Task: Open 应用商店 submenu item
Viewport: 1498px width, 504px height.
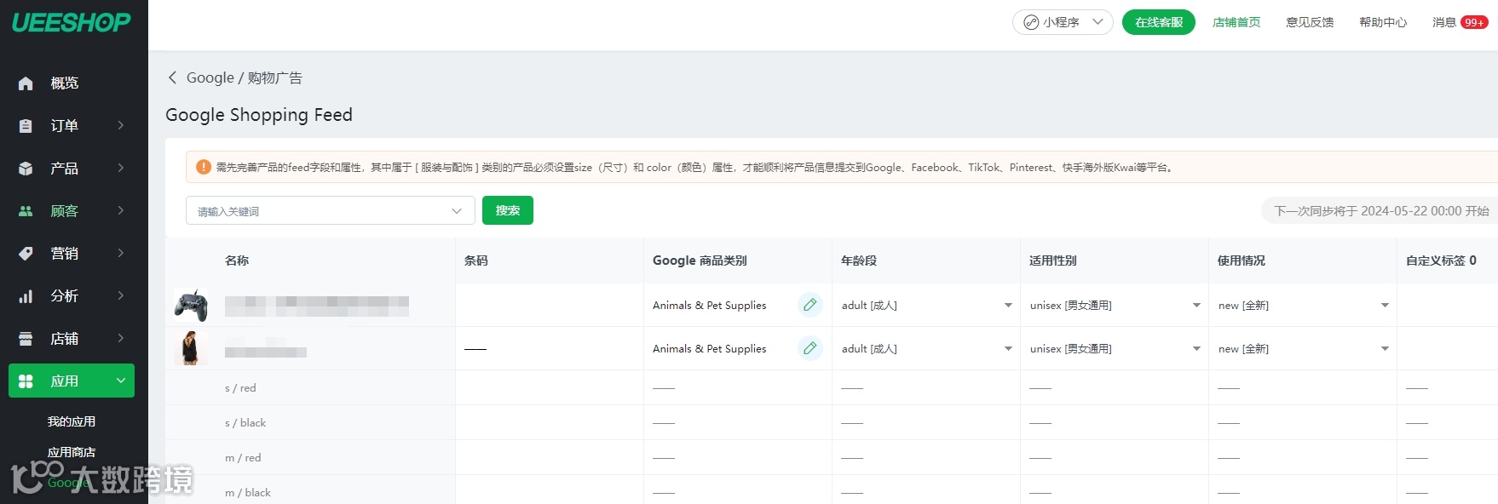Action: coord(72,452)
